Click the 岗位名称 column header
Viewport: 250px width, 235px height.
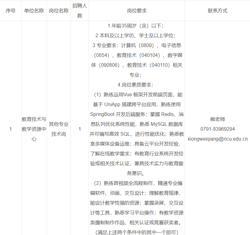point(59,10)
